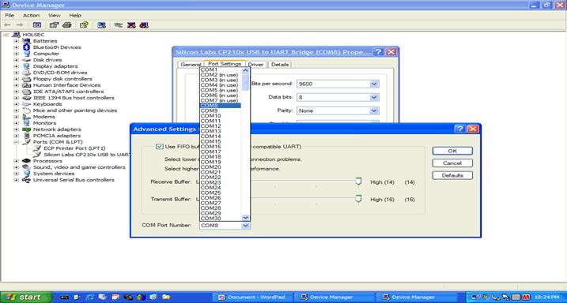Click the Print toolbar icon
This screenshot has width=567, height=303.
click(67, 25)
